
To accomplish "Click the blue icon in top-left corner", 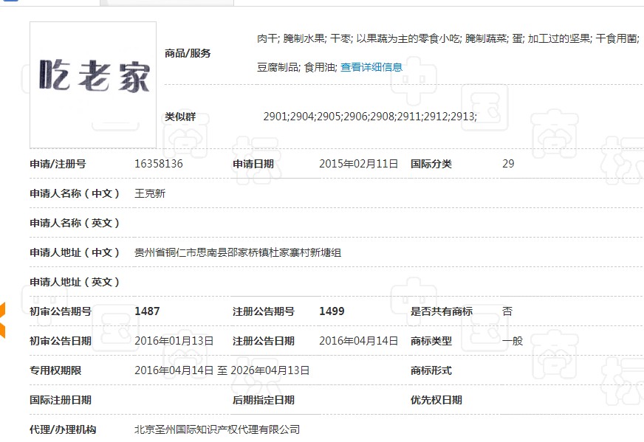I will tap(9, 2).
